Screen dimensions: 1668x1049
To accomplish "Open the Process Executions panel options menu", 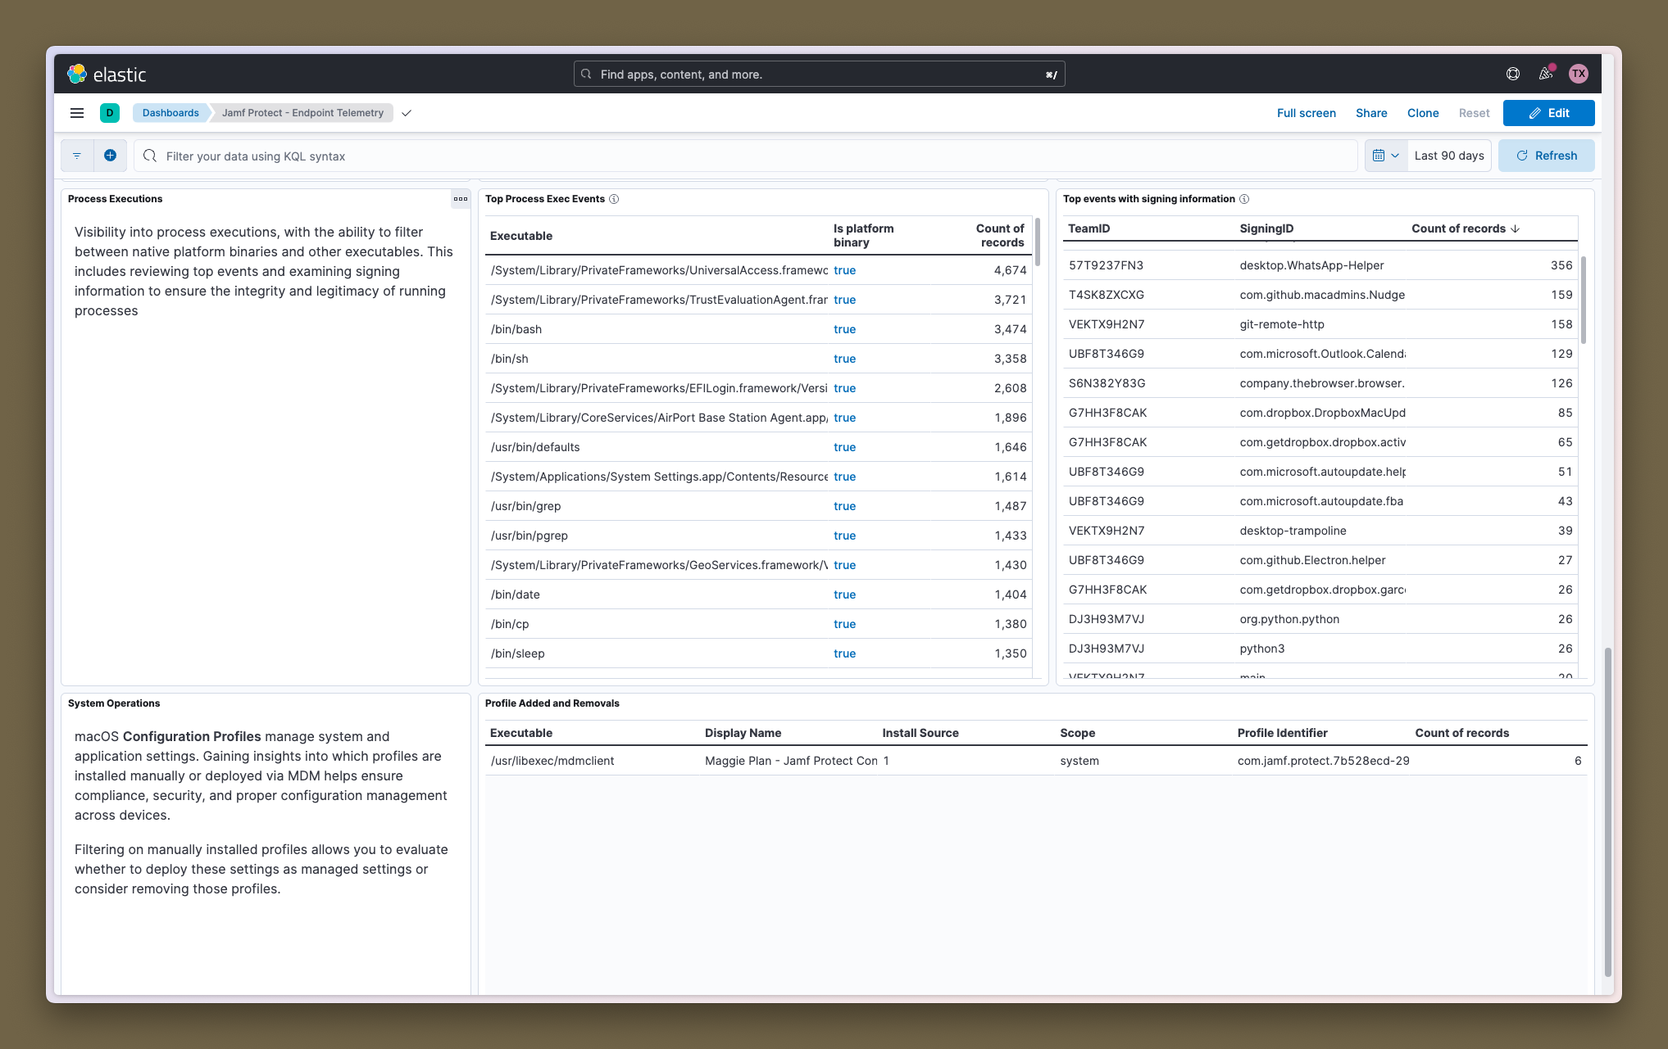I will [460, 199].
